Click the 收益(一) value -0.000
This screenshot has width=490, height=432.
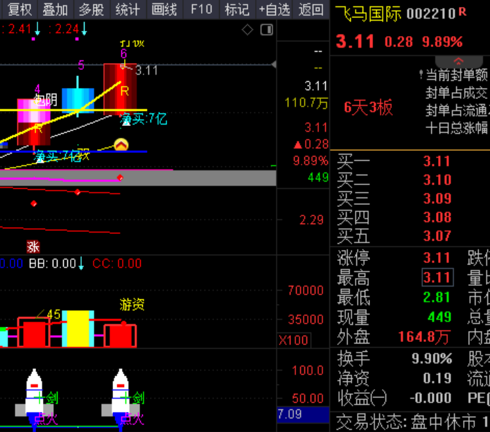coord(430,398)
